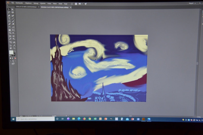Click the paper plane icon in top bar
The width and height of the screenshot is (203, 135).
click(x=86, y=4)
